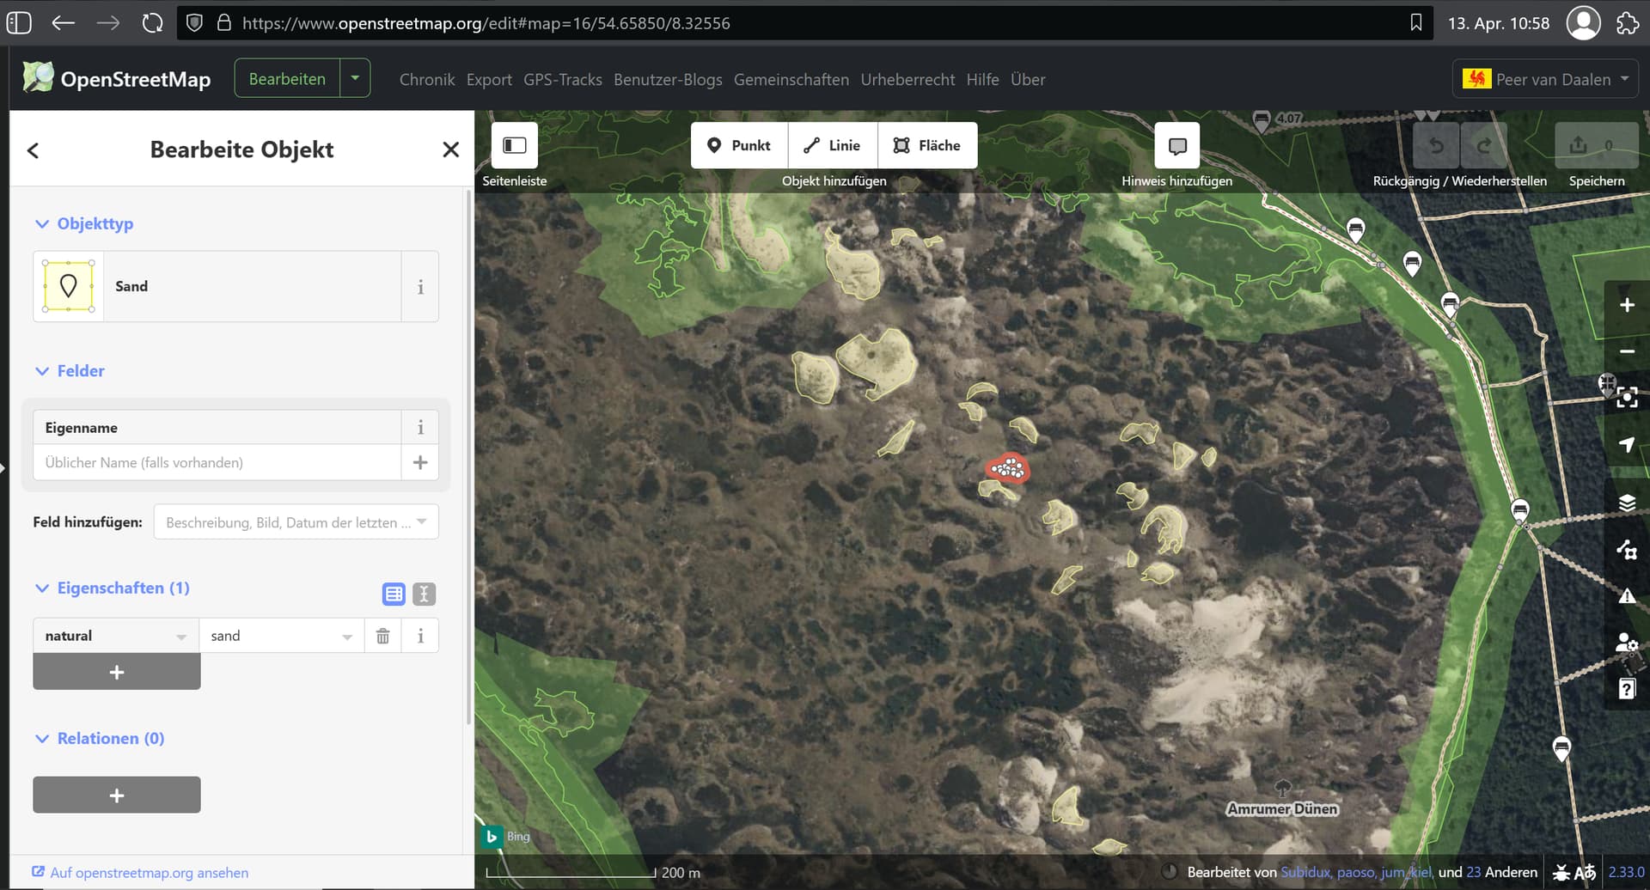Zoom in with the plus map control
Viewport: 1650px width, 890px height.
tap(1627, 305)
